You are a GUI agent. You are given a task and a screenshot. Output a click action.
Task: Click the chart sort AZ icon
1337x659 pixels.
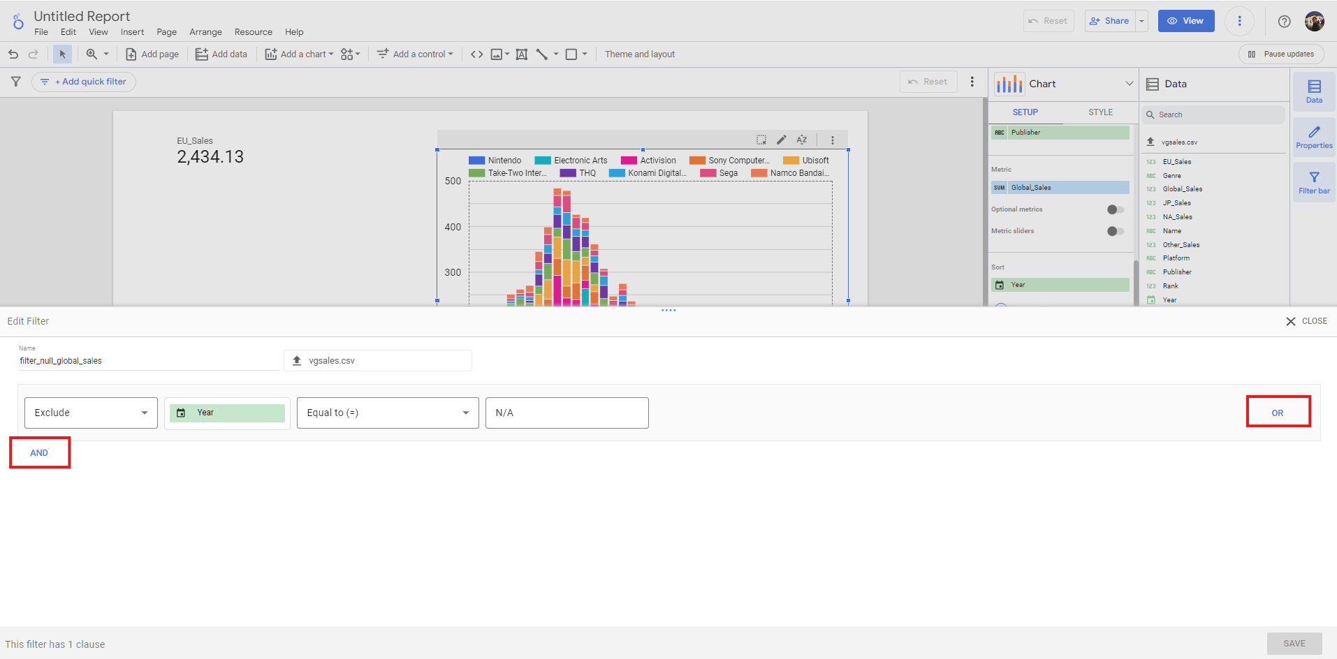[802, 140]
